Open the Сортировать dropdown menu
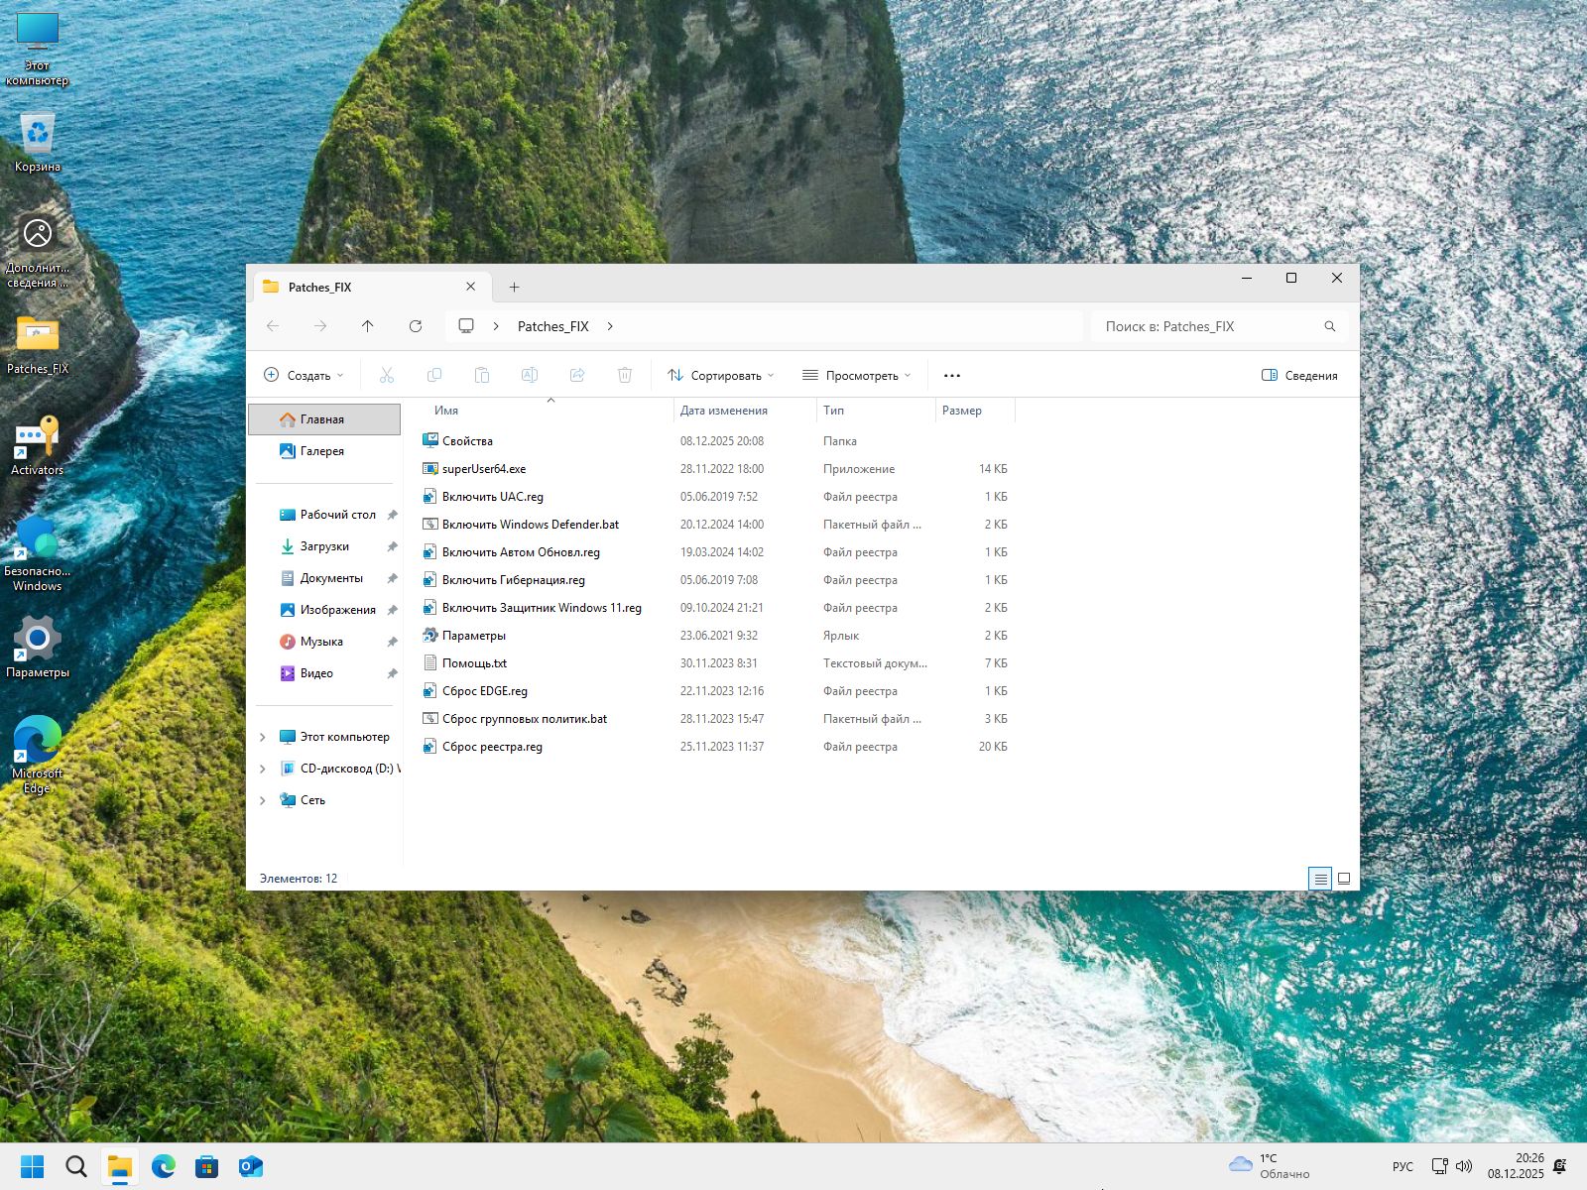Viewport: 1587px width, 1190px height. coord(721,376)
